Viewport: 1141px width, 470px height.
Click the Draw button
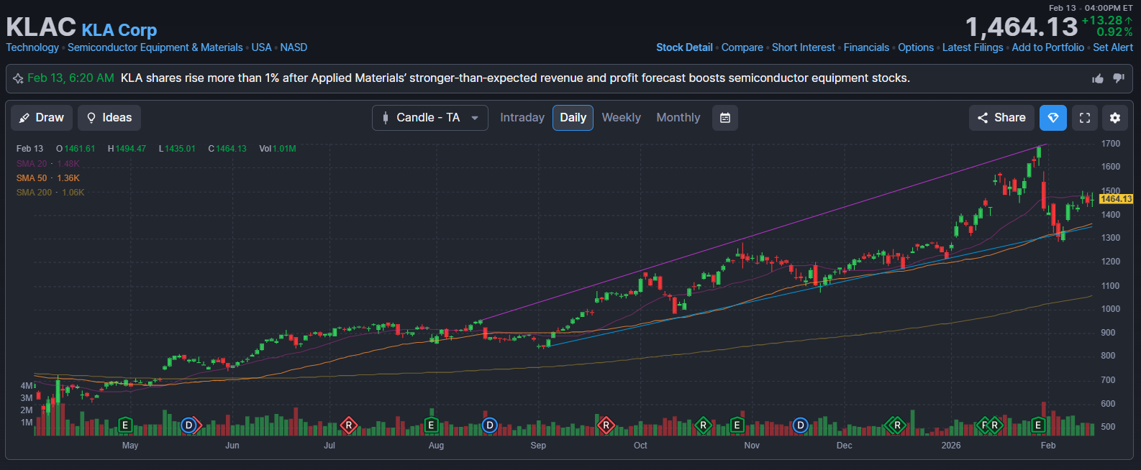[42, 118]
